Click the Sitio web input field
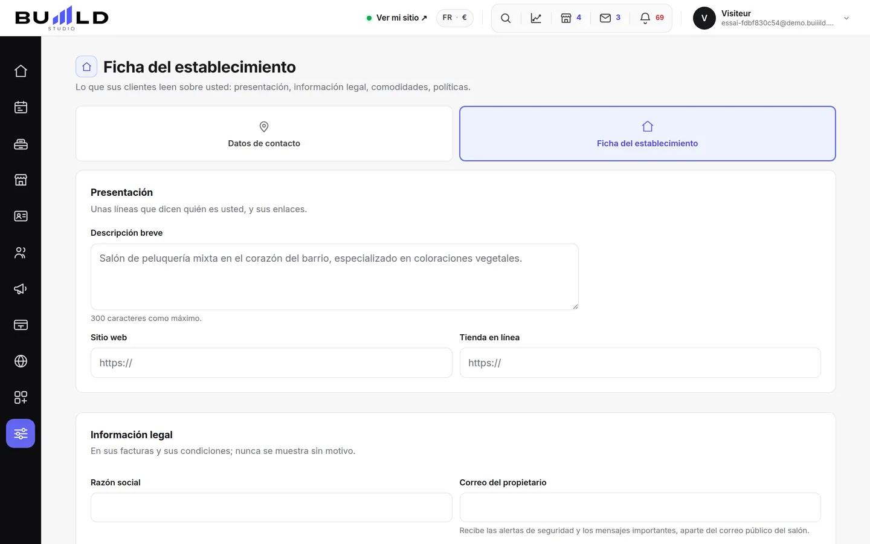The height and width of the screenshot is (544, 870). click(271, 363)
